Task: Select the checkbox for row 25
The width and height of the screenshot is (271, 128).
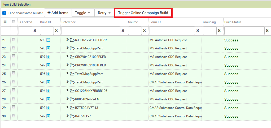Action: click(x=13, y=74)
